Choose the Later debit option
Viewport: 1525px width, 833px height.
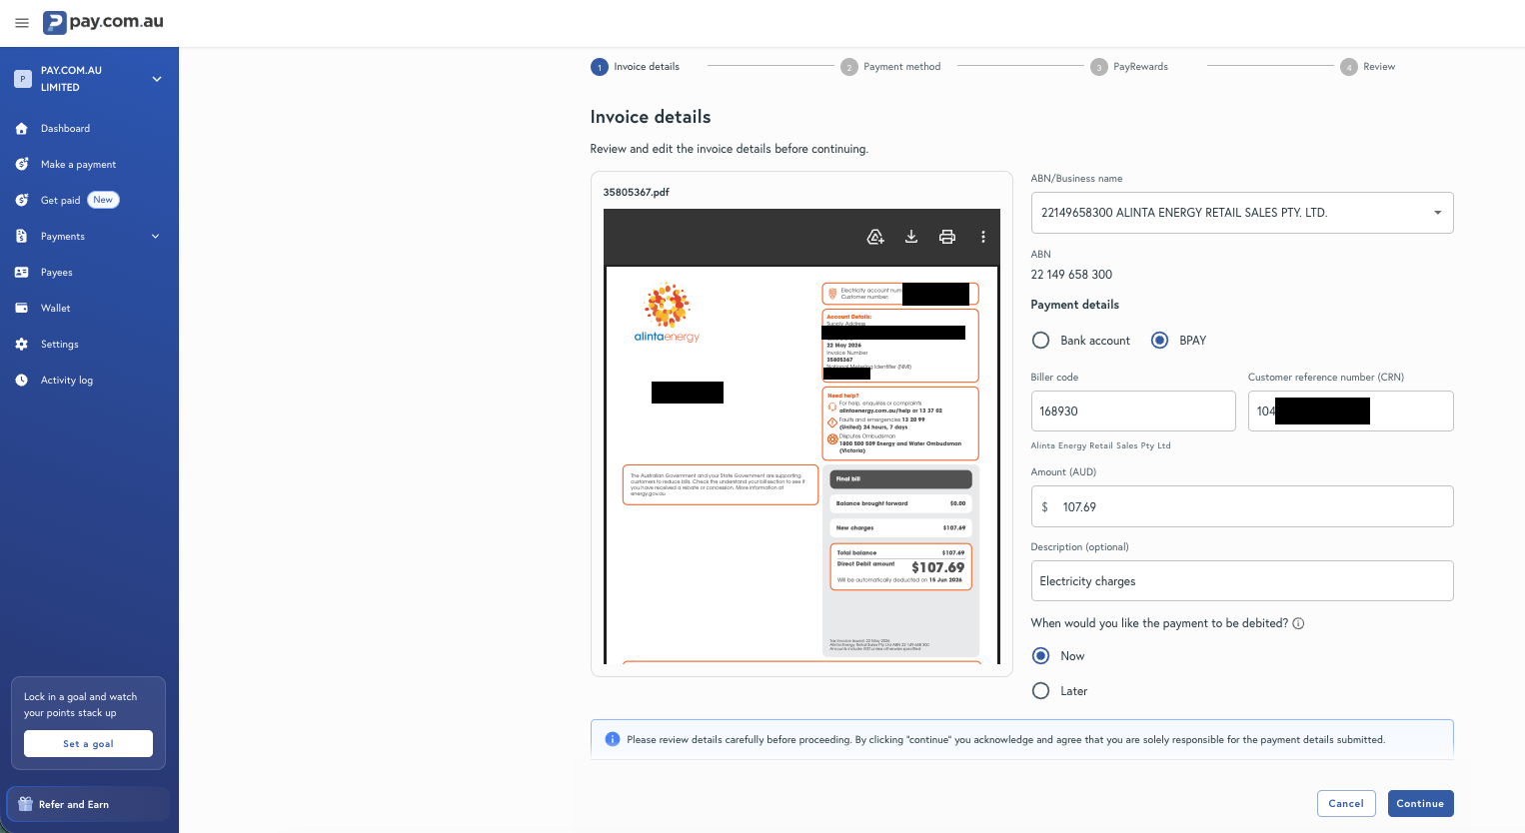click(1040, 691)
